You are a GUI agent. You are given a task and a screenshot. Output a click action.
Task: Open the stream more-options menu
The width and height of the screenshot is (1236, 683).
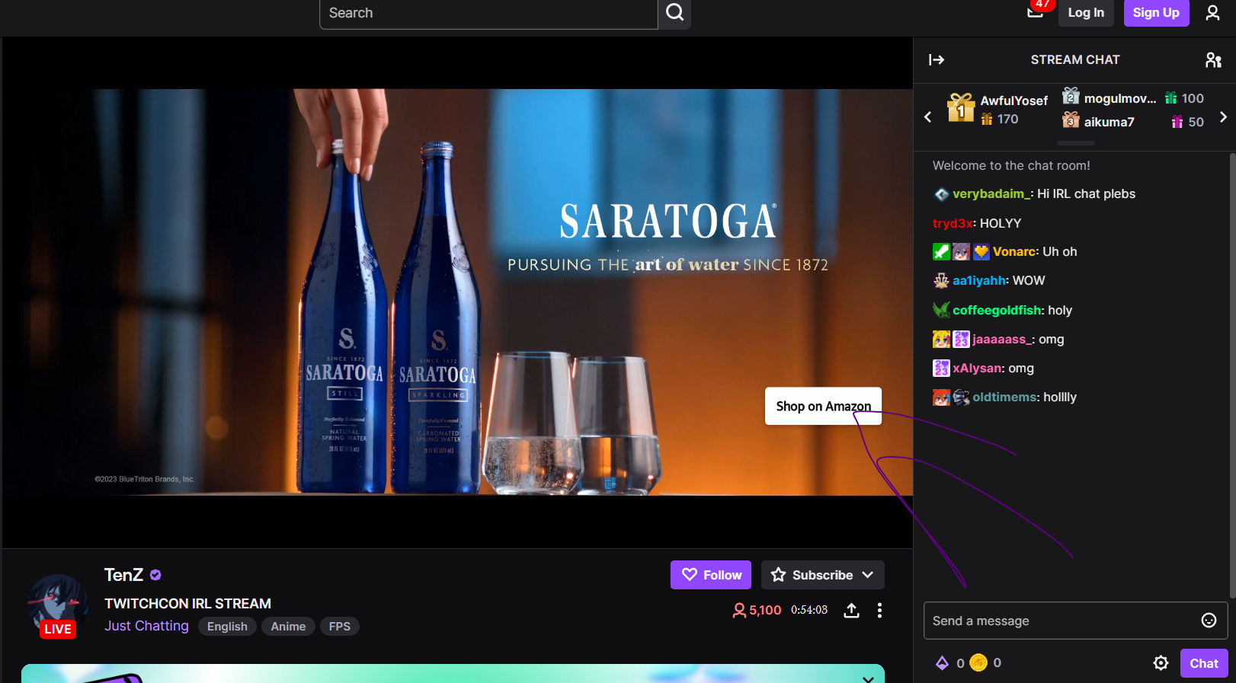coord(879,611)
